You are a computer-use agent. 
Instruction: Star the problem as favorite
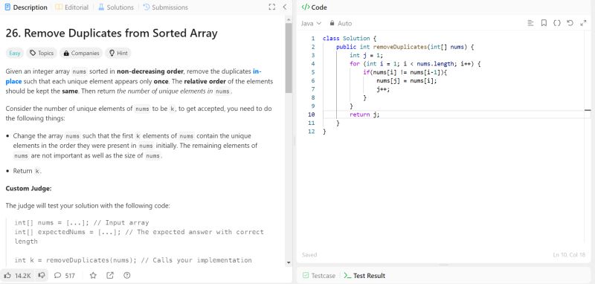[93, 276]
